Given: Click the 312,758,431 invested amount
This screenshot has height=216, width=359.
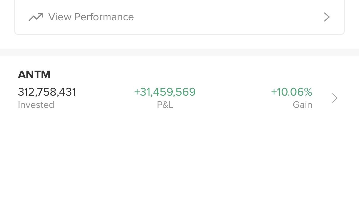Looking at the screenshot, I should tap(47, 92).
